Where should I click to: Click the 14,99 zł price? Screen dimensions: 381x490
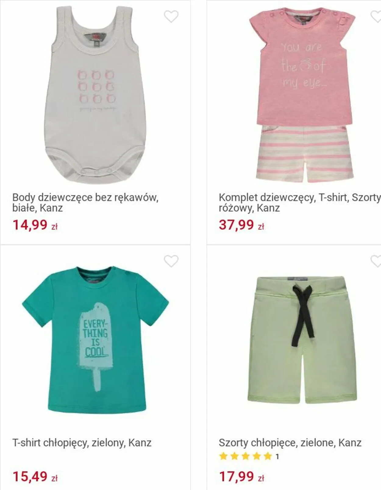[35, 225]
